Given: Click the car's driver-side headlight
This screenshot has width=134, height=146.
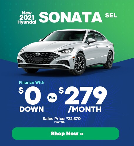Looking at the screenshot, I should pos(66,51).
